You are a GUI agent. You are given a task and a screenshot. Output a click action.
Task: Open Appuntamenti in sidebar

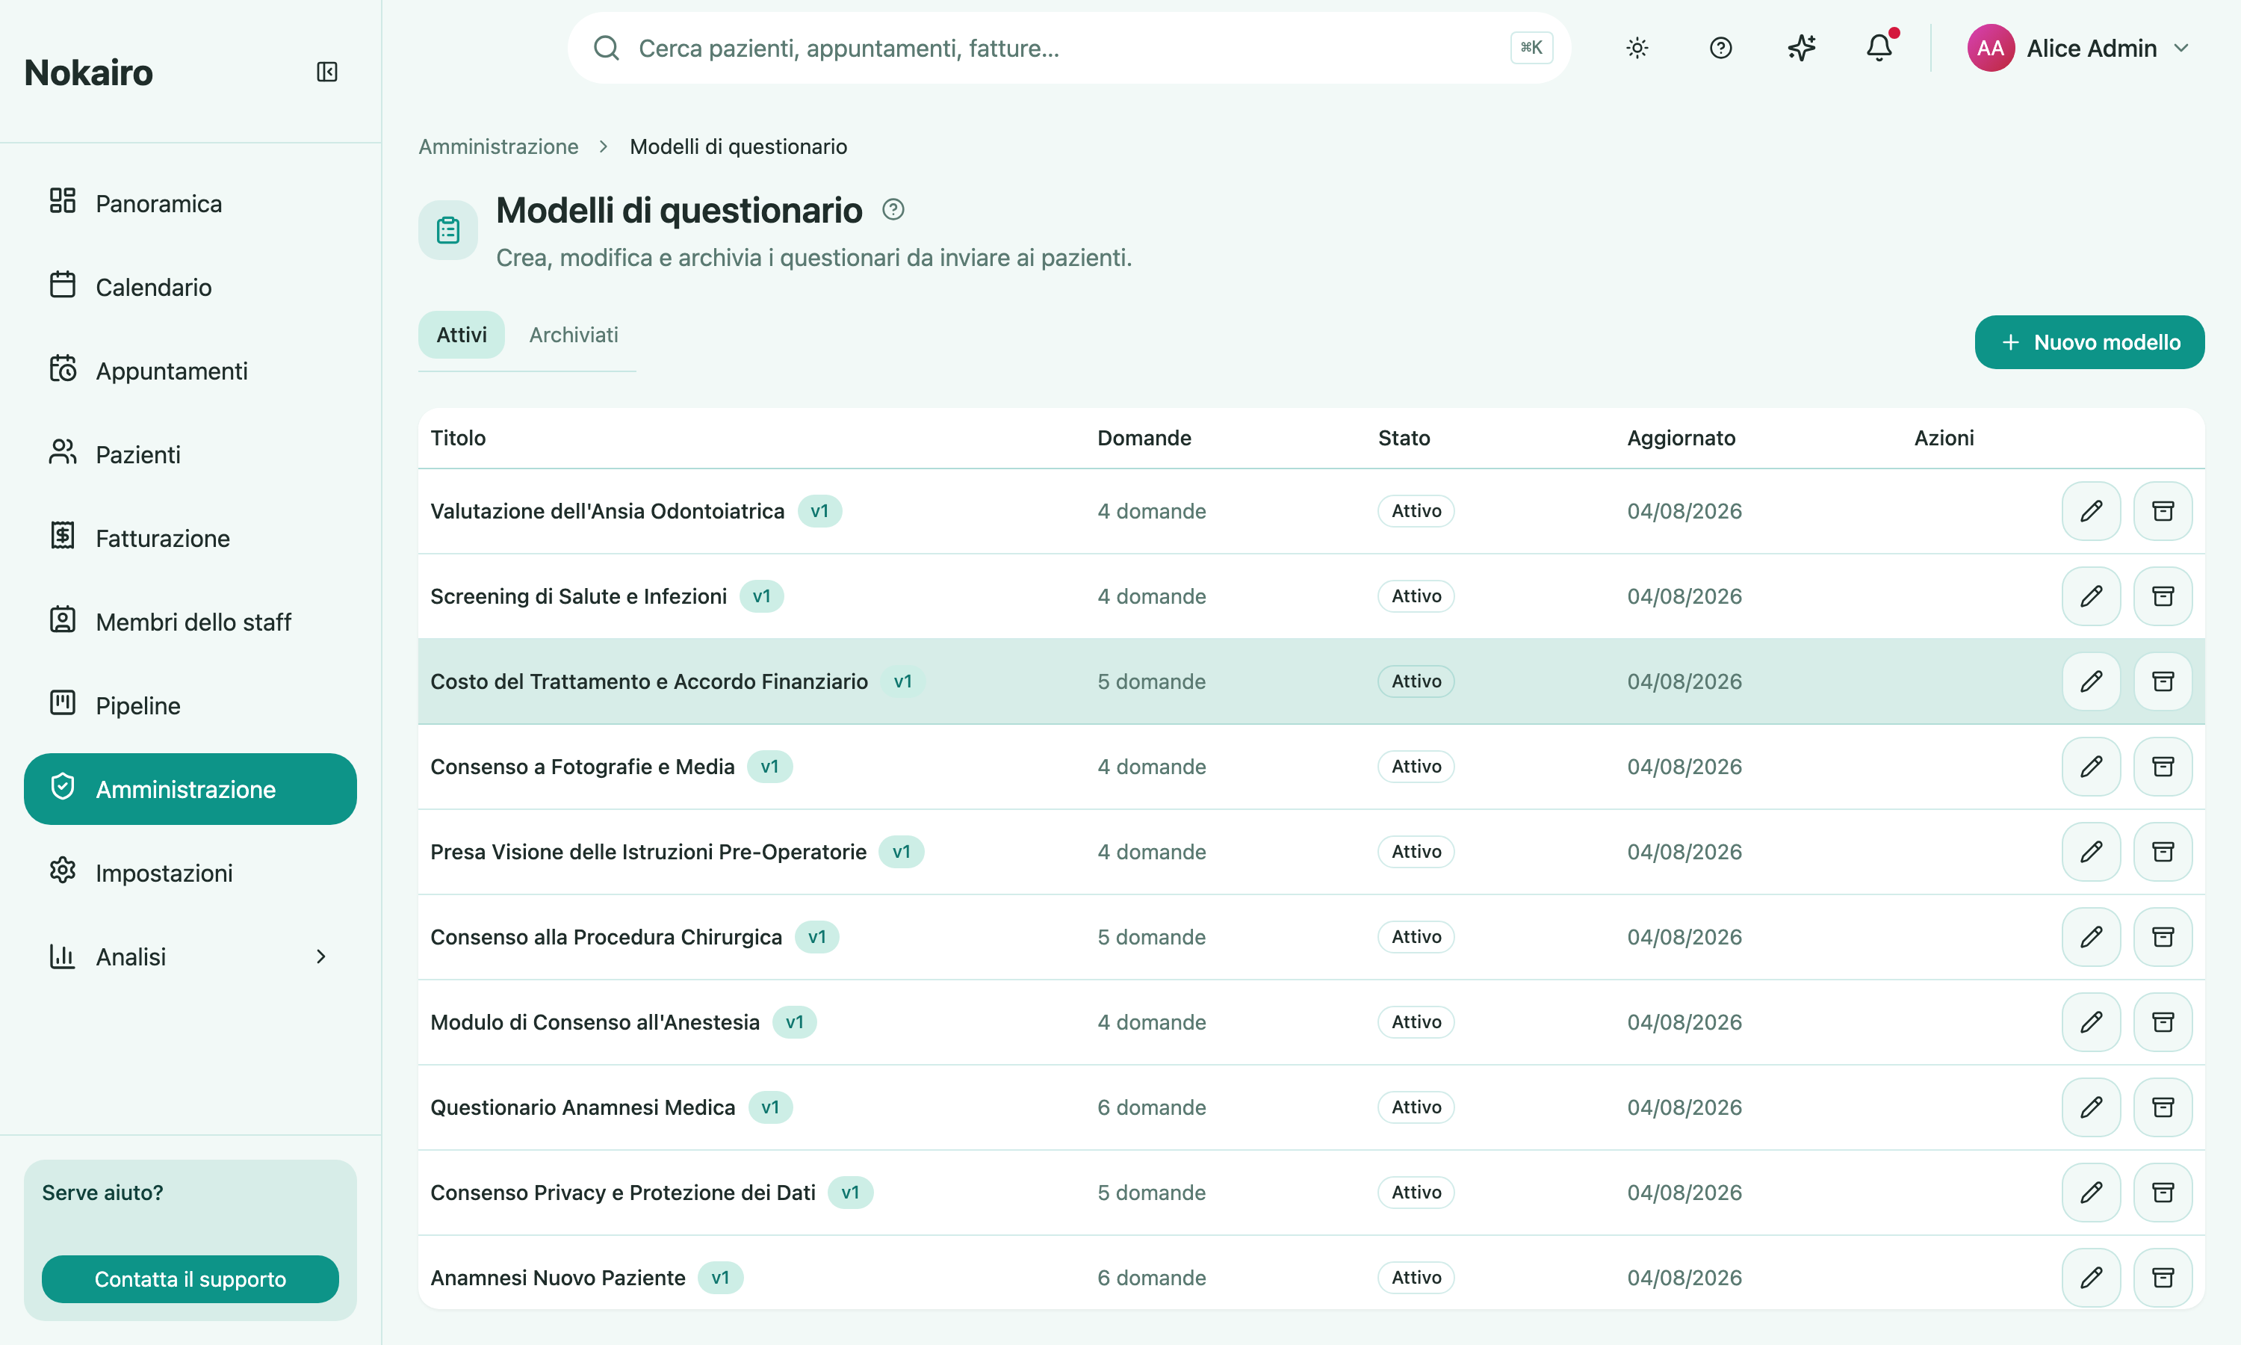(190, 370)
